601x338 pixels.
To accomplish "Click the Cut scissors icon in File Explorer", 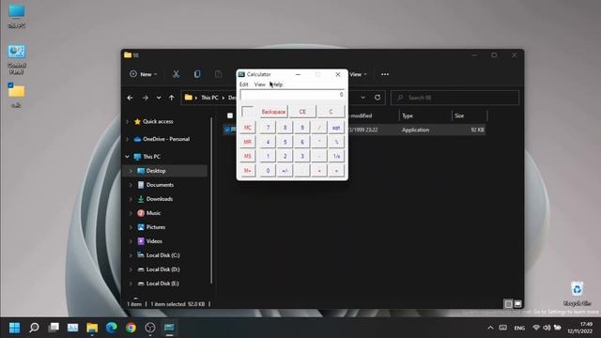I will [x=176, y=74].
